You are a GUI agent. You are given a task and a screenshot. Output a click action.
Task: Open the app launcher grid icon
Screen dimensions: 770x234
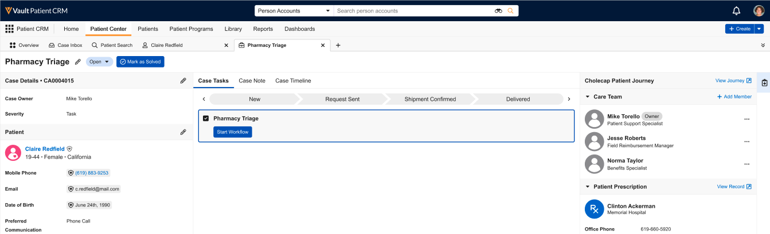[9, 29]
